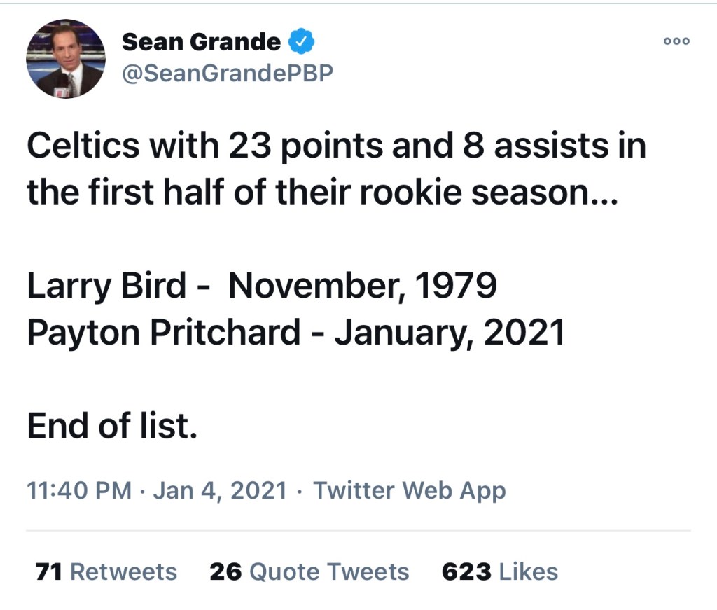The image size is (717, 610).
Task: Click the bold number 623
Action: point(466,571)
